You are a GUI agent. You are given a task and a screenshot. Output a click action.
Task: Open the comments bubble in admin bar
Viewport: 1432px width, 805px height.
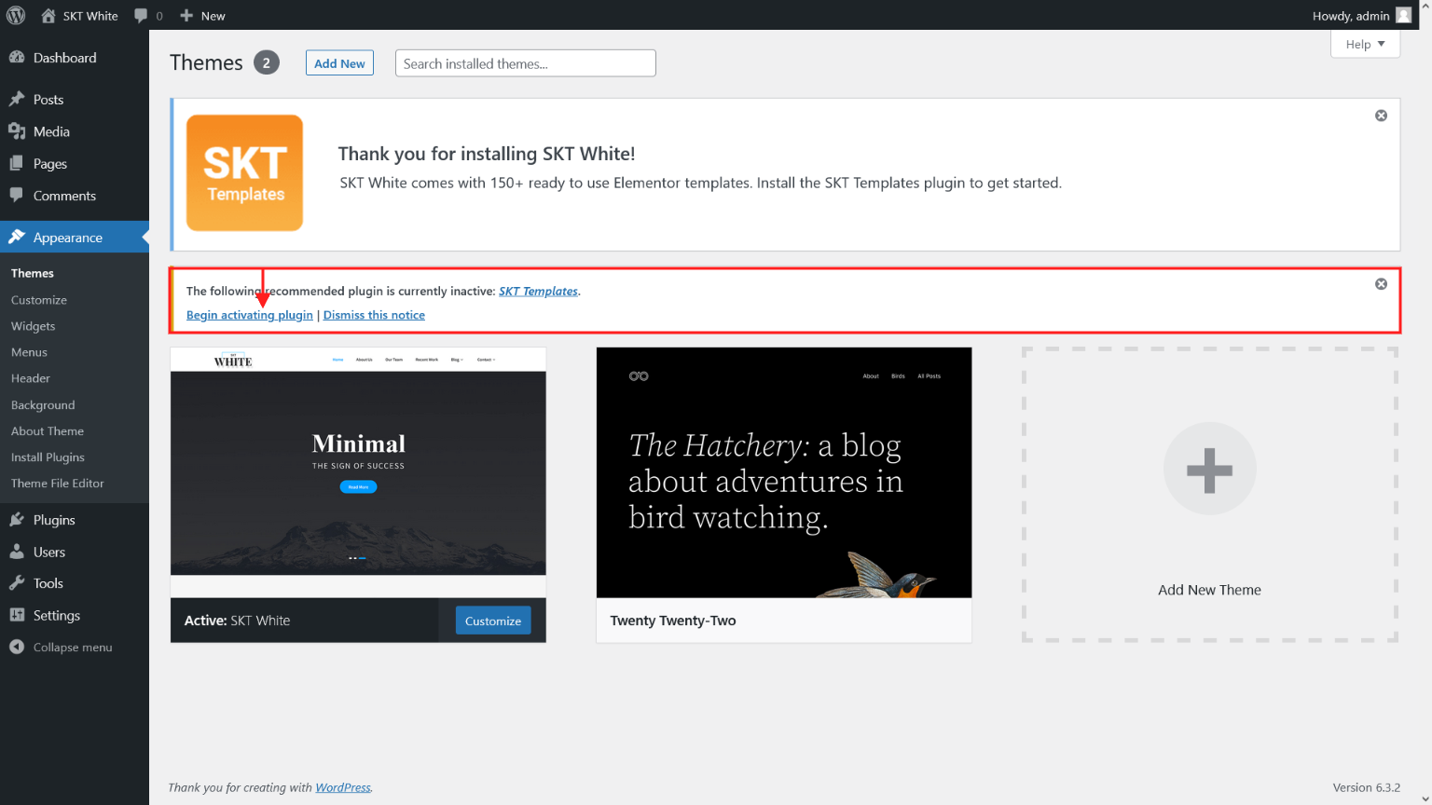click(141, 15)
